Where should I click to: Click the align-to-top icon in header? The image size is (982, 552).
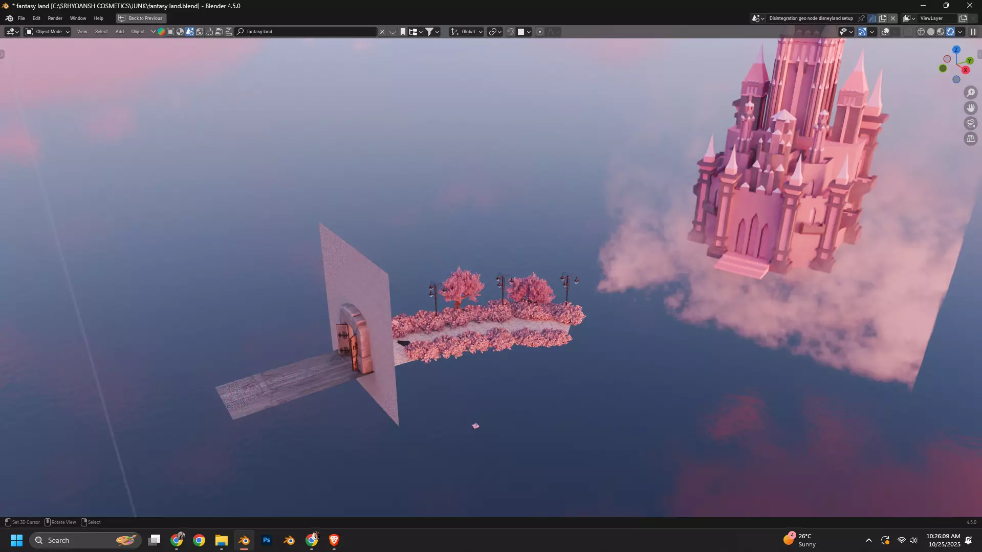pyautogui.click(x=229, y=32)
